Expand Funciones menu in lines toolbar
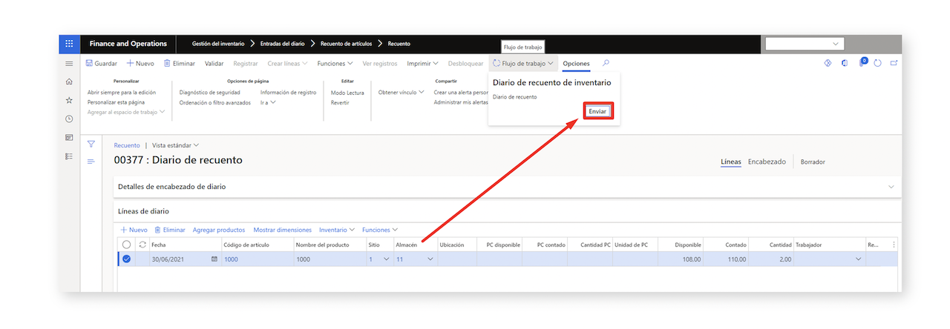Screen dimensions: 950x329 [x=380, y=230]
